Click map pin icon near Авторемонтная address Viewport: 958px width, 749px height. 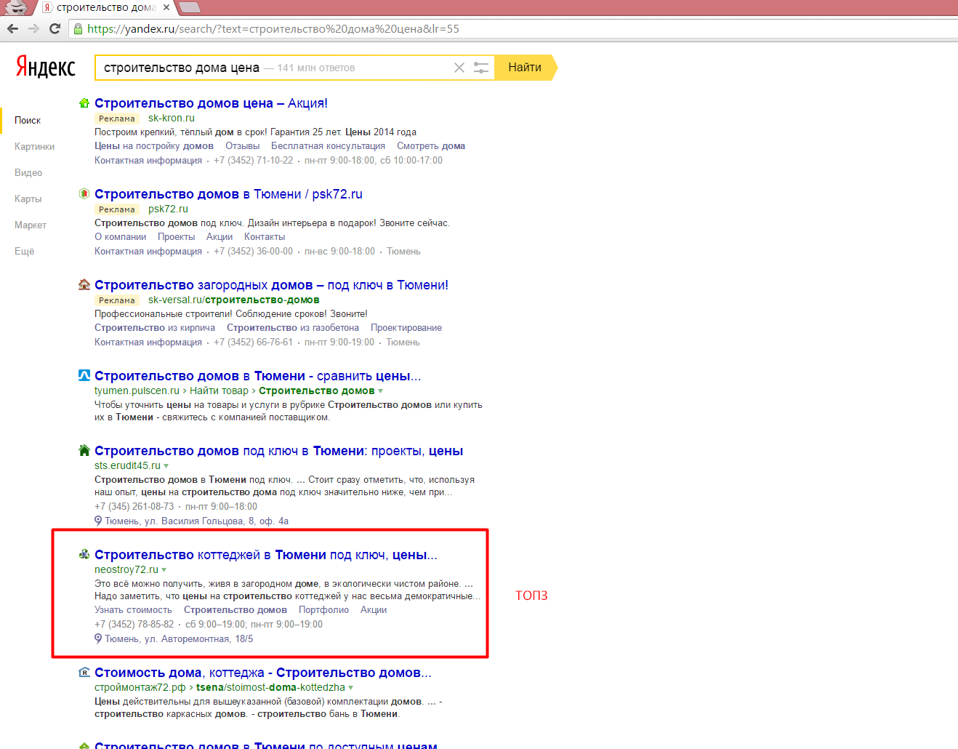98,638
